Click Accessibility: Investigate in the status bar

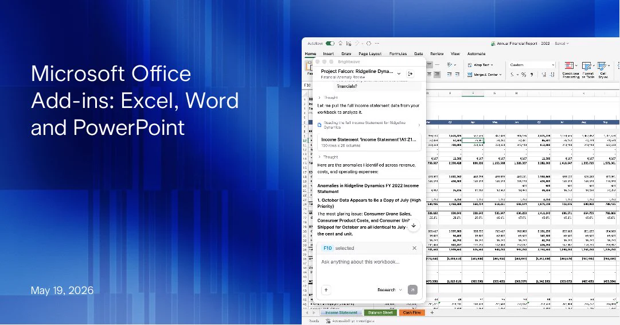coord(351,321)
